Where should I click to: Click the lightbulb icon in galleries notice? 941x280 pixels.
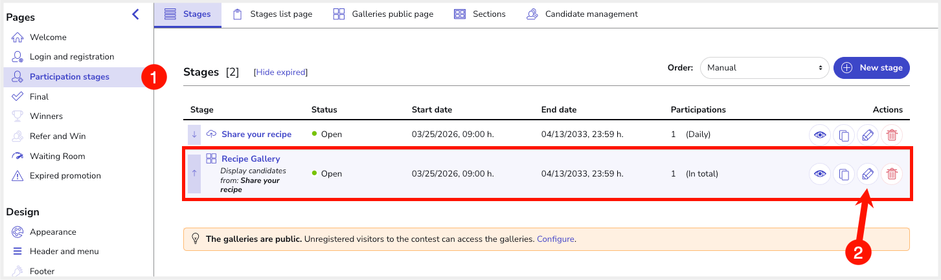[x=195, y=239]
